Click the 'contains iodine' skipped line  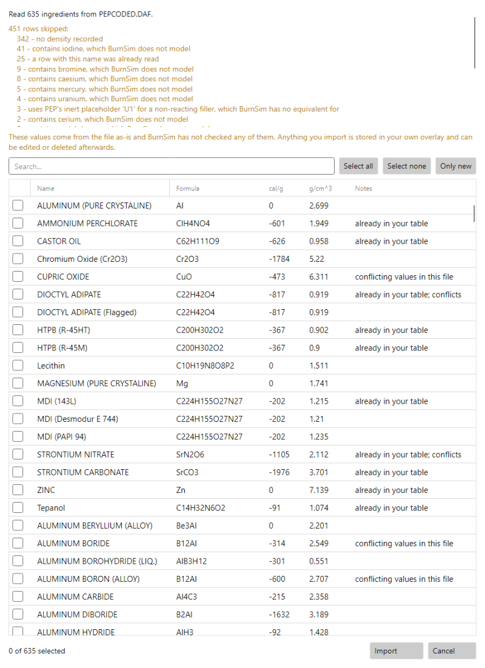[x=104, y=48]
